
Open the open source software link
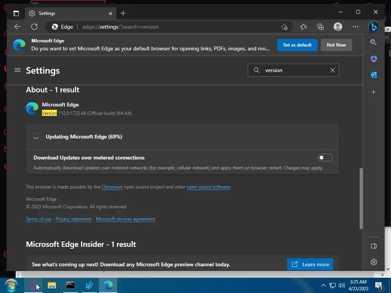(208, 187)
